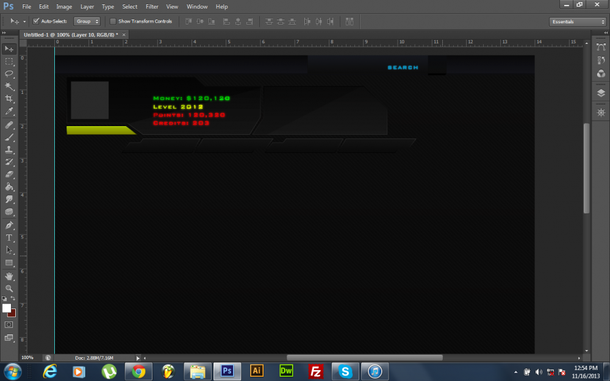Image resolution: width=610 pixels, height=381 pixels.
Task: Open the Filter menu
Action: pyautogui.click(x=152, y=7)
